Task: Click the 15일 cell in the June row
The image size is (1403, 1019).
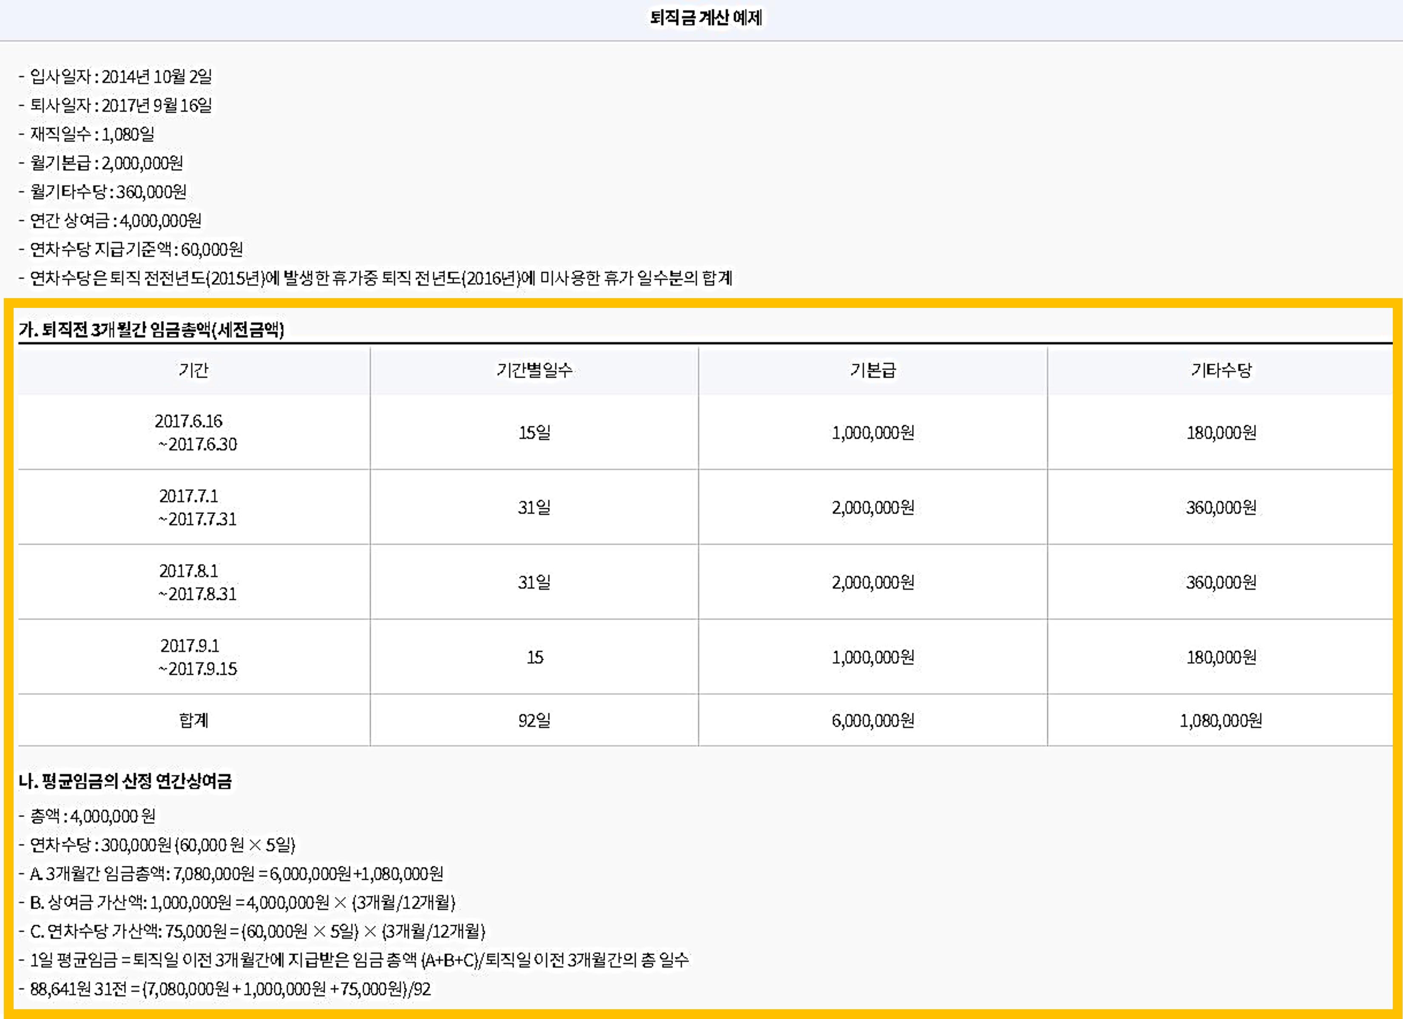Action: click(534, 433)
